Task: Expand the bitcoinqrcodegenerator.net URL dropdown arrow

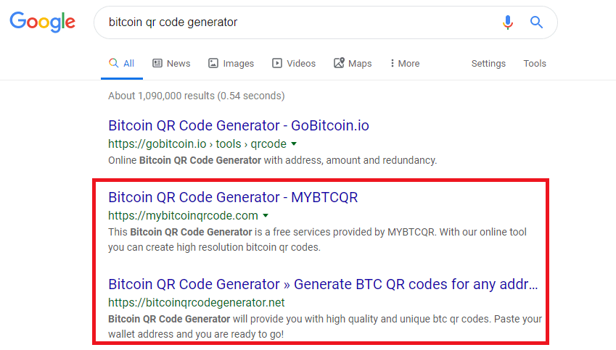Action: pos(291,302)
